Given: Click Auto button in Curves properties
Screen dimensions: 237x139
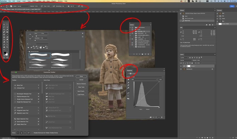Looking at the screenshot, I should (160, 80).
